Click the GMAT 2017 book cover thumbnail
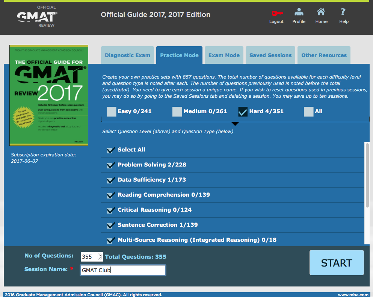This screenshot has width=373, height=297. point(49,95)
